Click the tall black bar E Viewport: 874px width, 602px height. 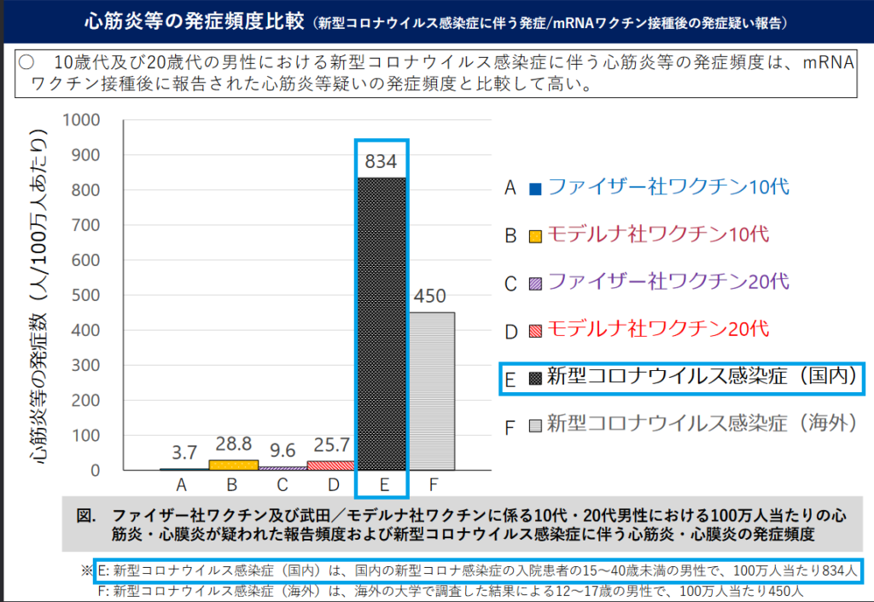pos(382,324)
